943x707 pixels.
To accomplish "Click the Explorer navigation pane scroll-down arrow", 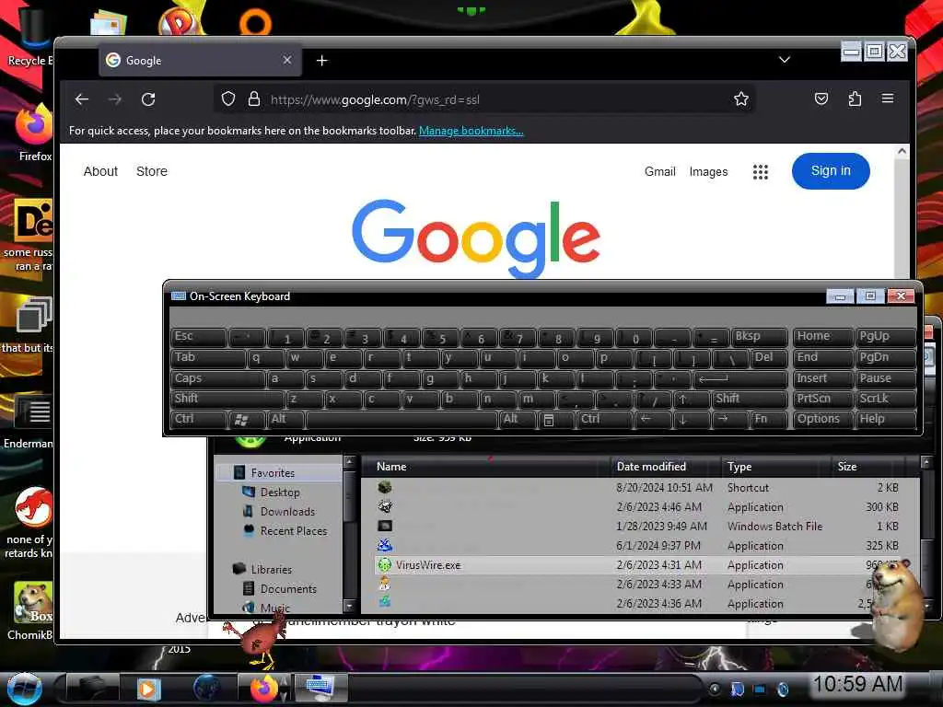I will (349, 606).
